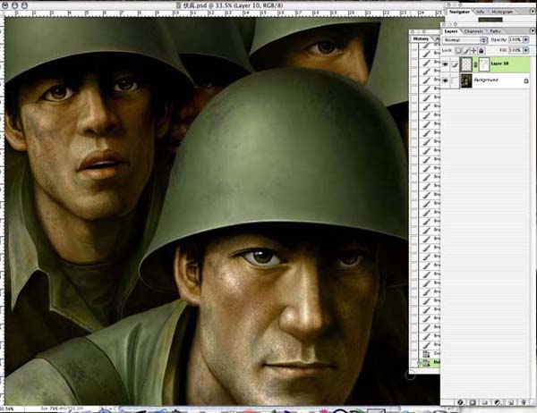Open the Opacity slider arrow
The image size is (537, 413).
coord(525,39)
